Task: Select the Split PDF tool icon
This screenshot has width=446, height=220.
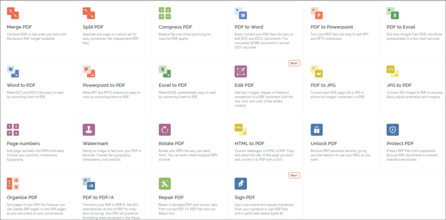Action: tap(89, 13)
